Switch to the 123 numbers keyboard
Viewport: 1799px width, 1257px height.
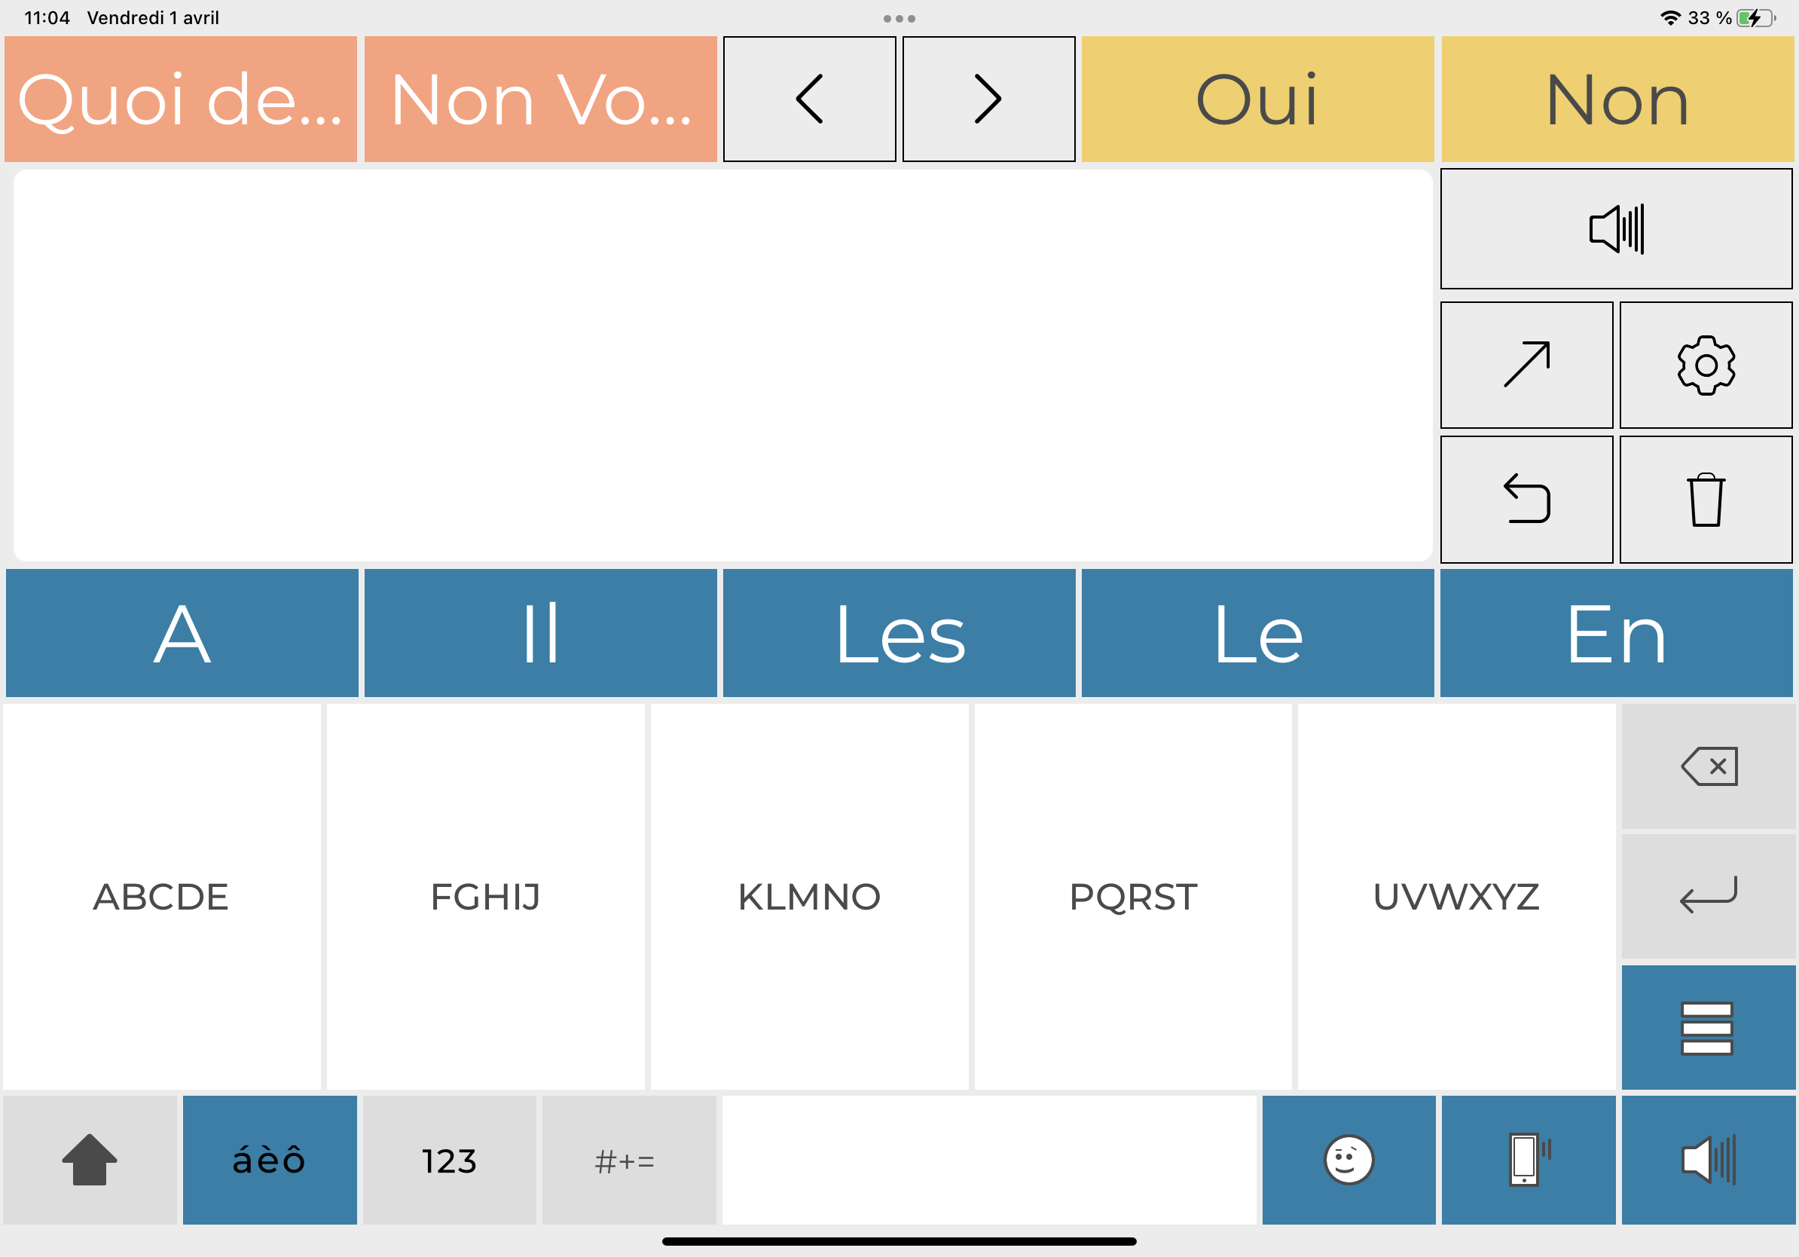click(449, 1160)
